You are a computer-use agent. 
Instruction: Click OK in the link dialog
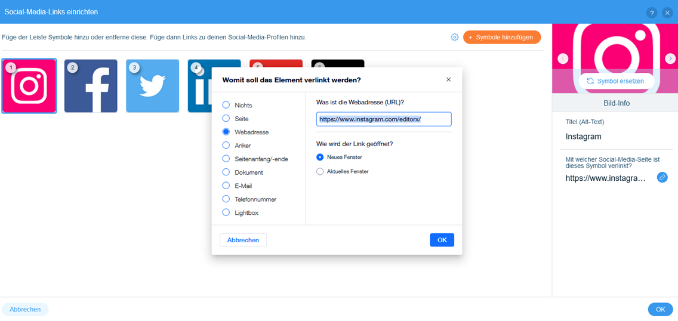coord(442,240)
